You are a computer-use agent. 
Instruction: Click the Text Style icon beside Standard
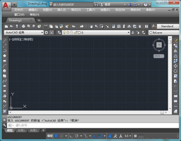[x=154, y=26]
